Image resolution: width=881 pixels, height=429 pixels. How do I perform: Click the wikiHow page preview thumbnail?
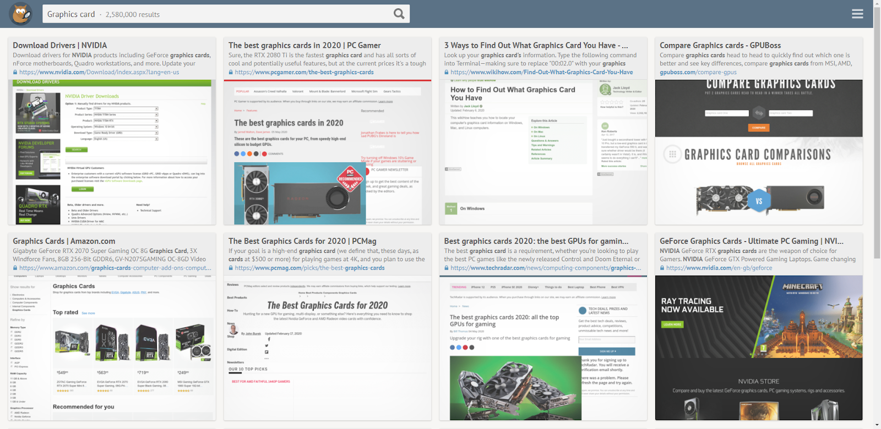click(543, 152)
